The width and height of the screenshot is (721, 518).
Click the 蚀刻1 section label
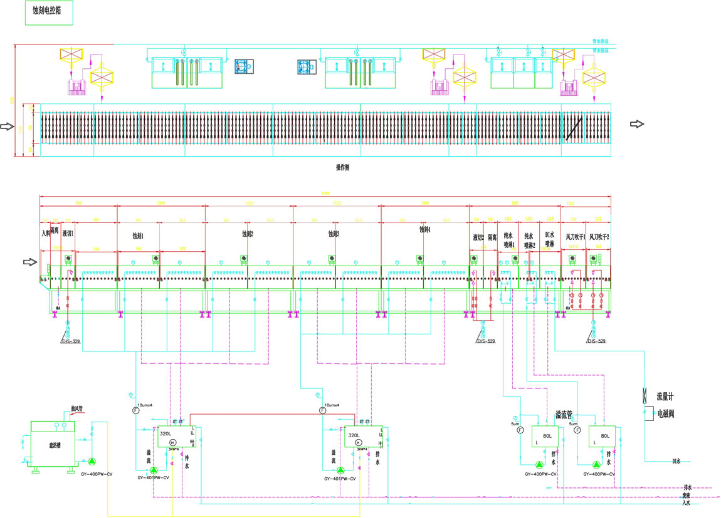(x=138, y=236)
